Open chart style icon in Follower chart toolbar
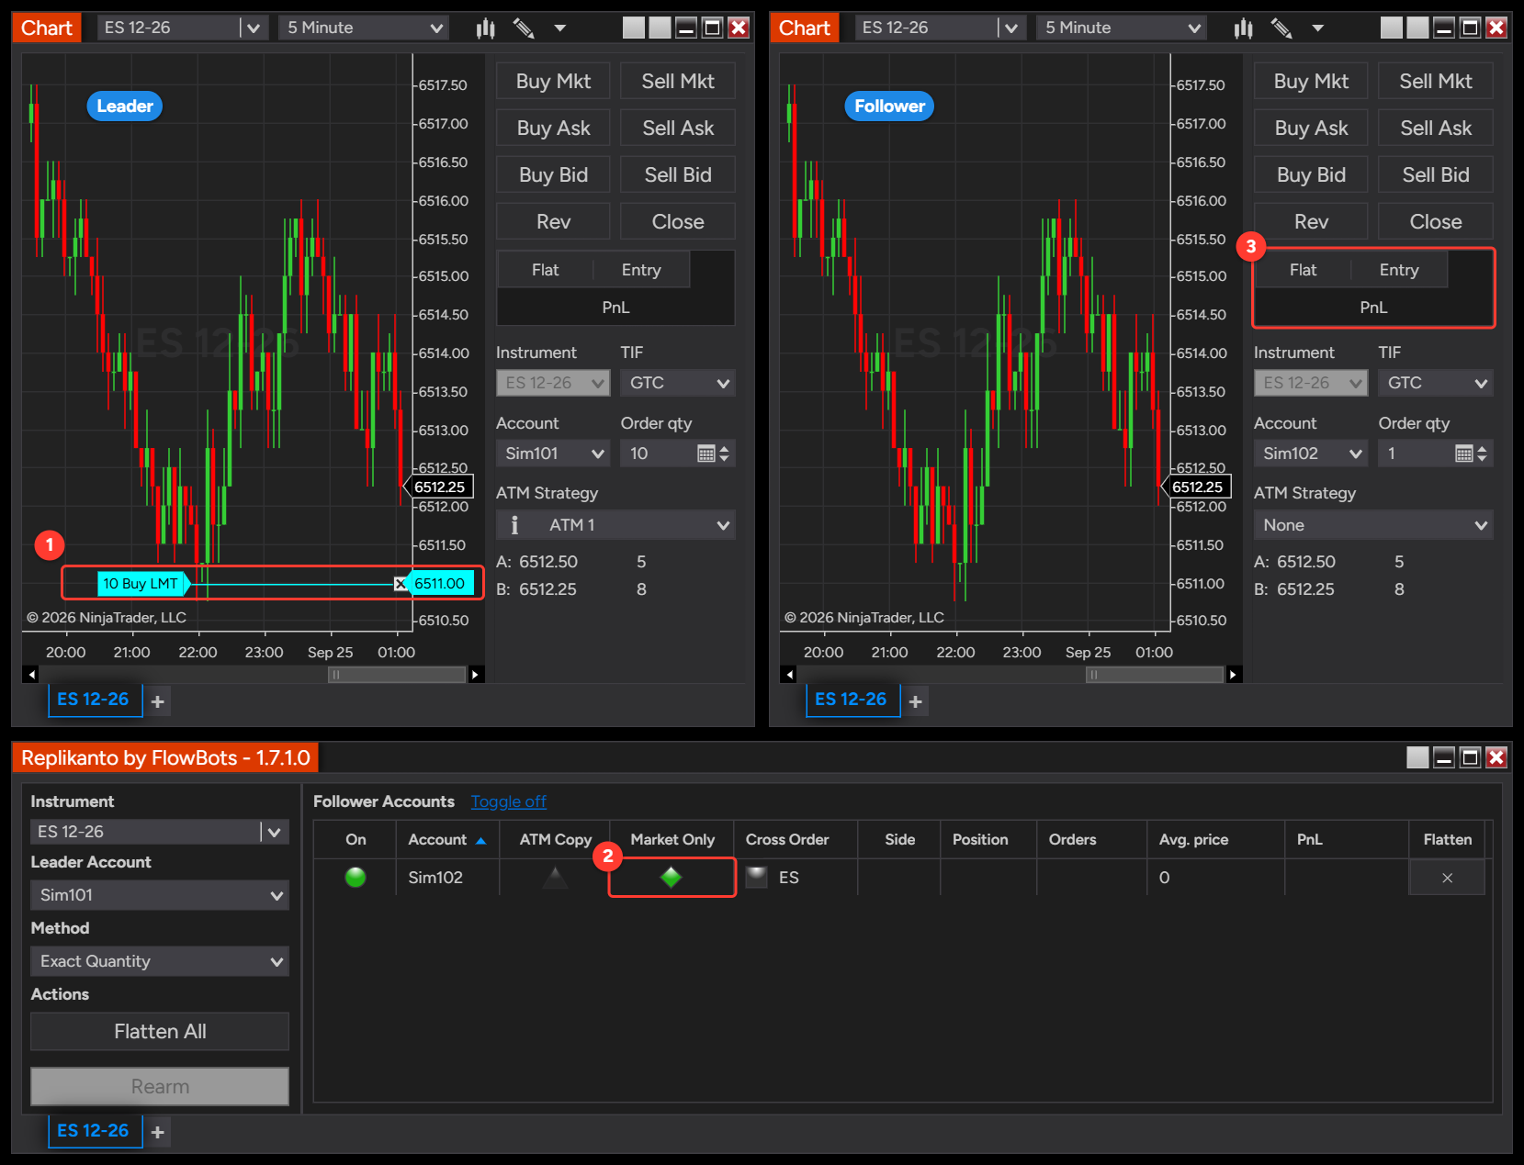 pos(1243,28)
